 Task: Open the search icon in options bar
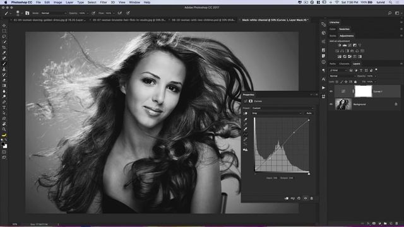(389, 13)
